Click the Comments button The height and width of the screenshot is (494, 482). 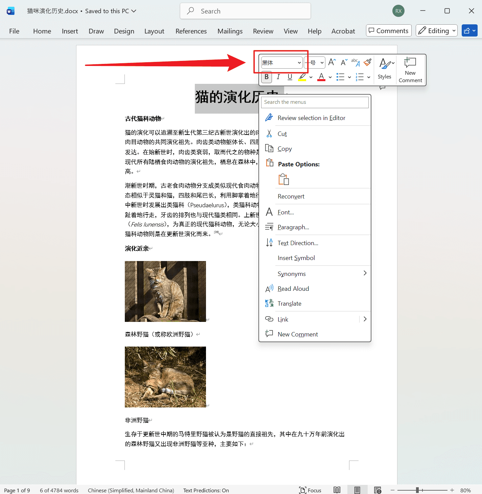pyautogui.click(x=388, y=30)
